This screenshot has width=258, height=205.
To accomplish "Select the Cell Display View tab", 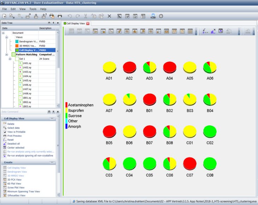I will tap(76, 23).
